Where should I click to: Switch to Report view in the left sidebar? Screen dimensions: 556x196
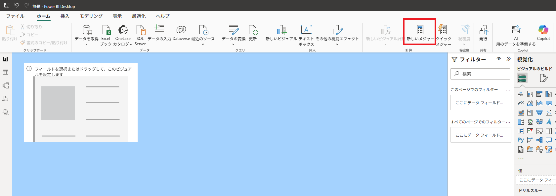[x=6, y=59]
